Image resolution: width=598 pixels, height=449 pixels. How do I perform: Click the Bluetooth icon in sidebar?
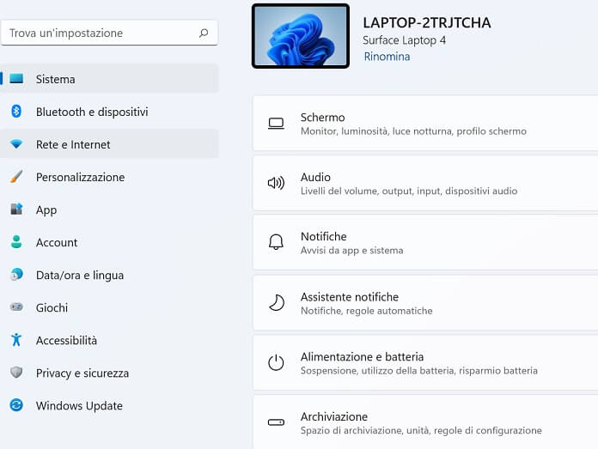[x=16, y=112]
